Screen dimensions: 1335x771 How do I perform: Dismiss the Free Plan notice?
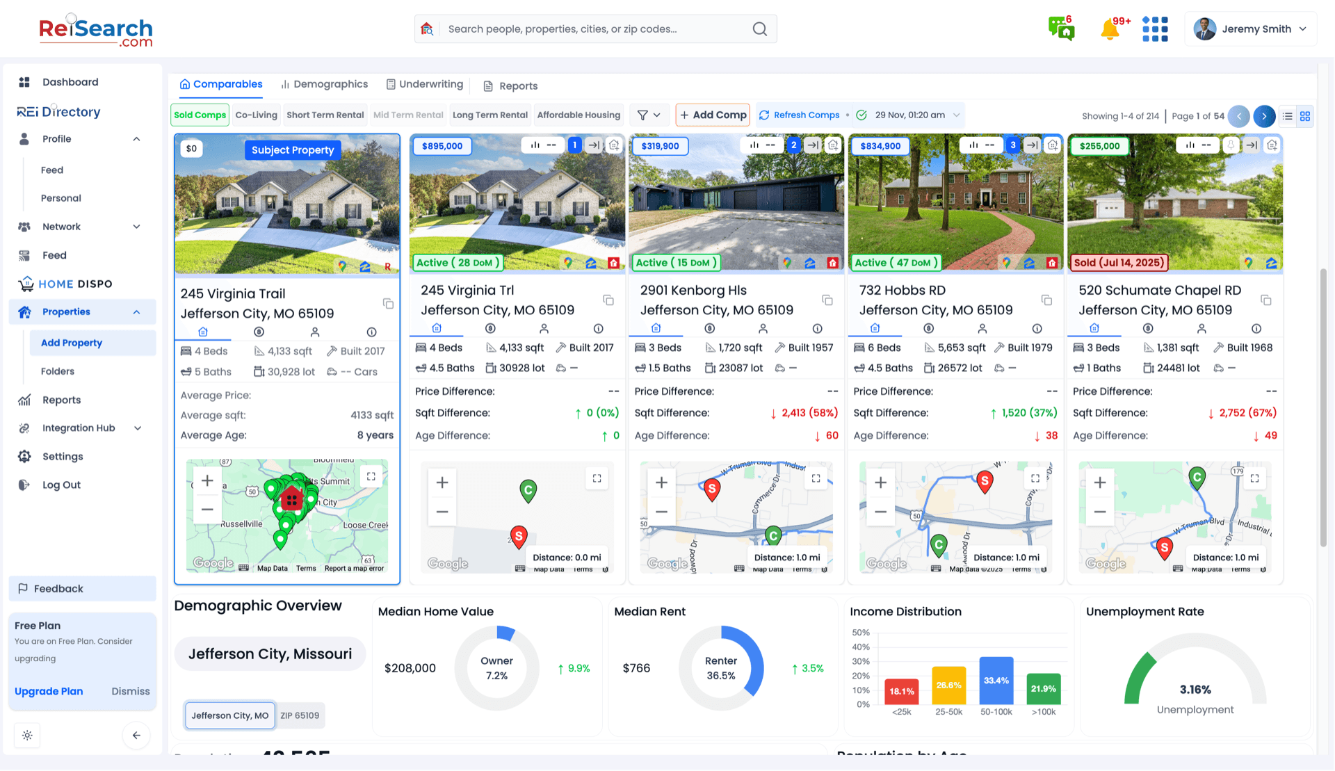click(131, 692)
